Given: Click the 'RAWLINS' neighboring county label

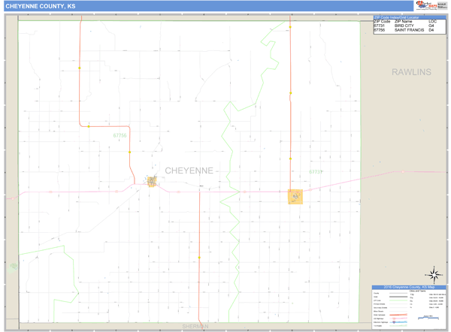Looking at the screenshot, I should [411, 72].
